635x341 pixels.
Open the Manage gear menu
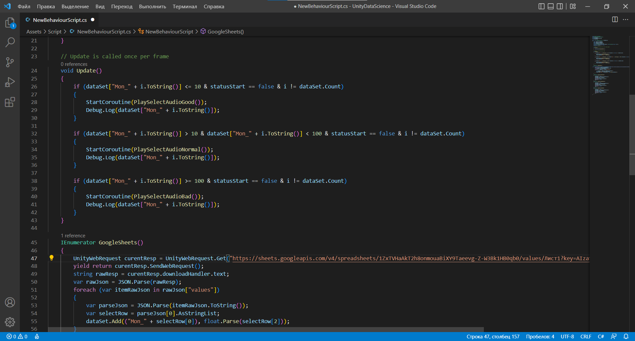click(10, 322)
